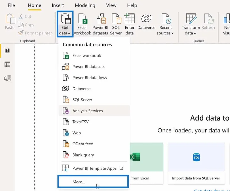This screenshot has width=230, height=191.
Task: Choose Power BI datasets from dropdown list
Action: click(94, 67)
